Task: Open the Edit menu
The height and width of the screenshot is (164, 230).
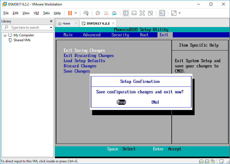Action: coord(16,13)
